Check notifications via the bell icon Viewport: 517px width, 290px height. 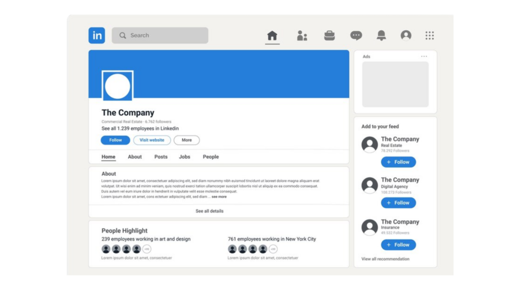click(381, 35)
